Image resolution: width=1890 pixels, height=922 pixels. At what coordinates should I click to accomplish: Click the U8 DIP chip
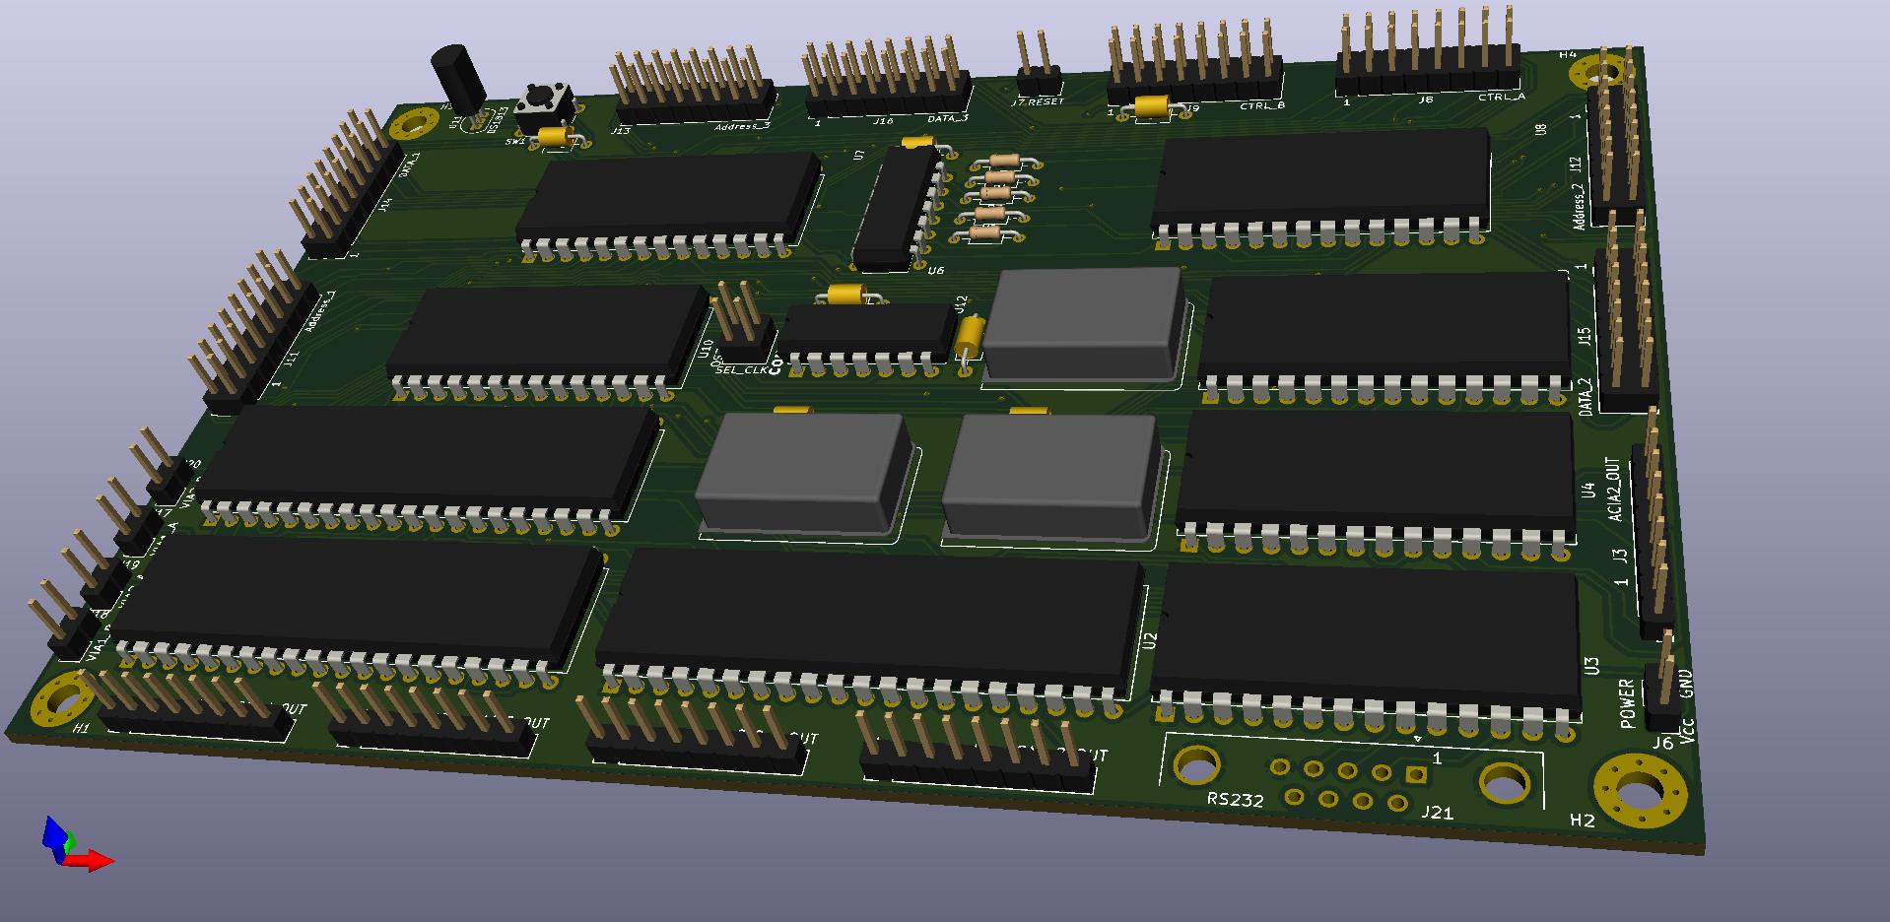(x=1320, y=182)
